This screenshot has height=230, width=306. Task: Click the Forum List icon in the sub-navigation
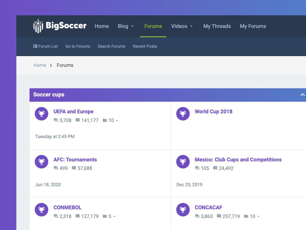[x=35, y=46]
